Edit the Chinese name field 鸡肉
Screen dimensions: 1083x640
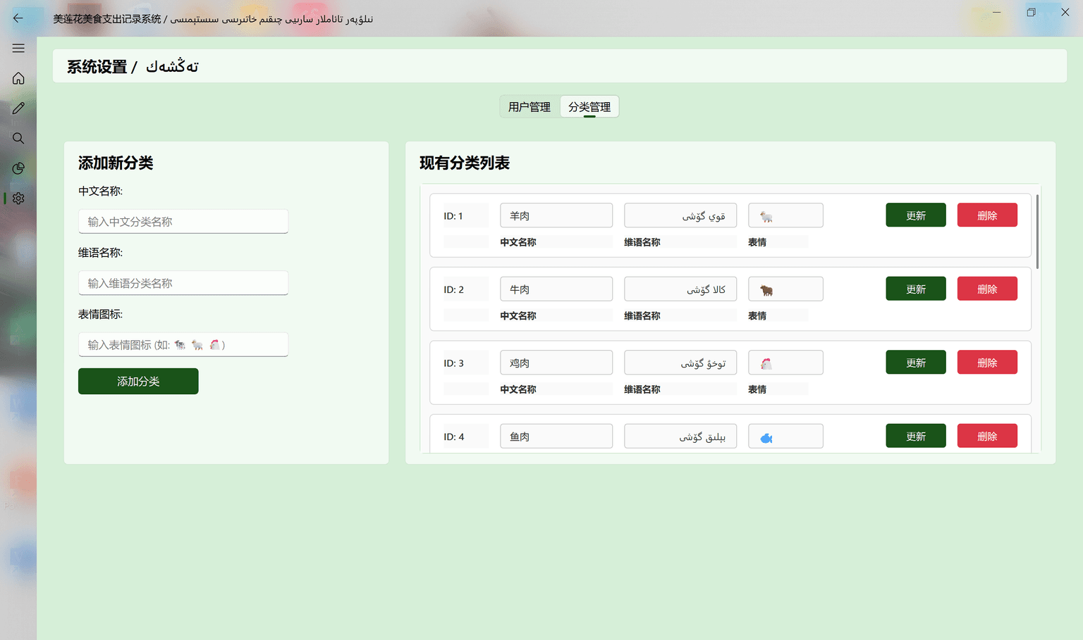(556, 363)
